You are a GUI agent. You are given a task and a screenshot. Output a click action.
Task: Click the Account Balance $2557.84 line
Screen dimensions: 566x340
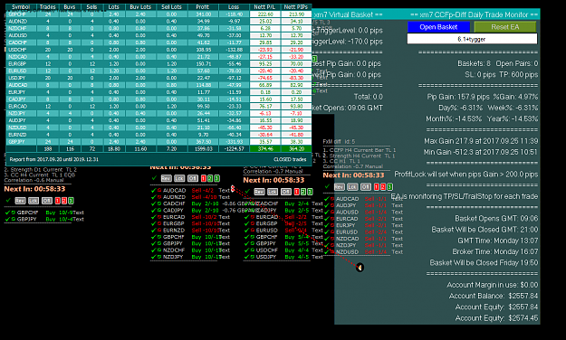(x=493, y=296)
